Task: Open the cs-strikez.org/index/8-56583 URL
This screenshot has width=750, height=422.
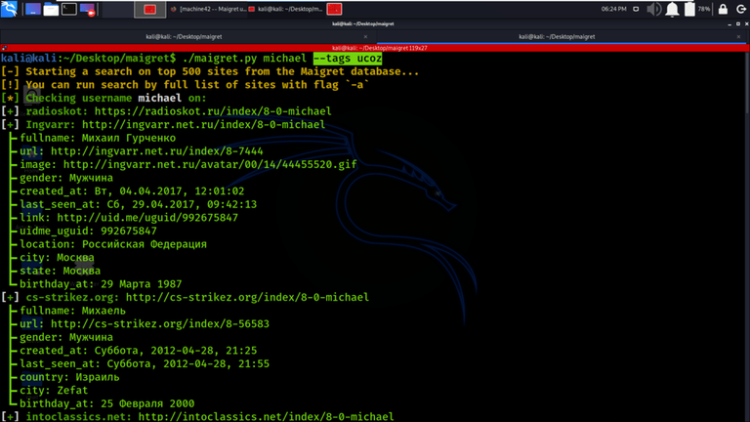Action: pyautogui.click(x=160, y=324)
